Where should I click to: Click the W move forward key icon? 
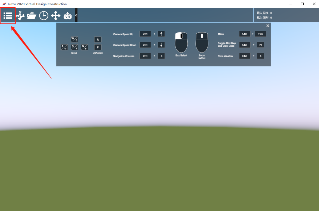[74, 39]
